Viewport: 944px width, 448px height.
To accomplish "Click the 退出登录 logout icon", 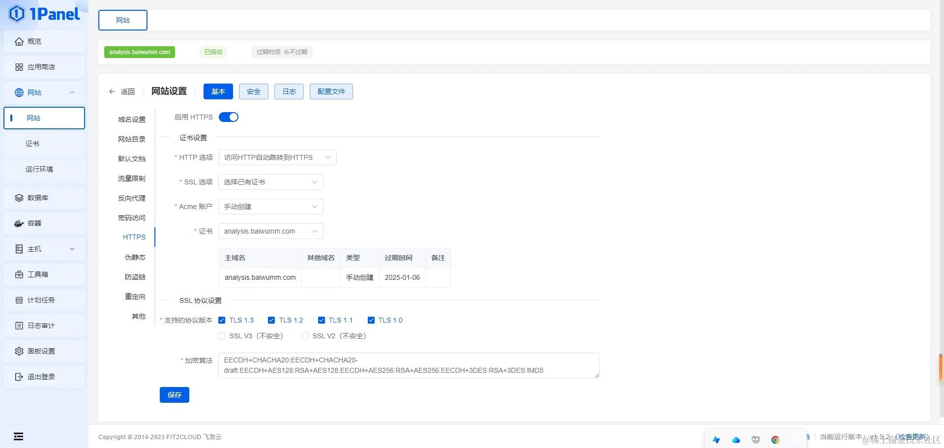I will [x=19, y=377].
